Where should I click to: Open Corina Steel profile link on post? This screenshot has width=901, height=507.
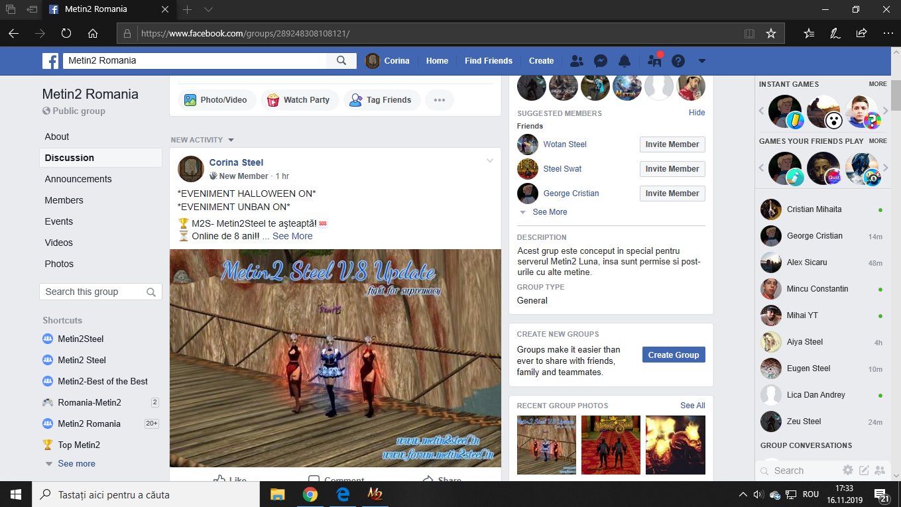236,162
